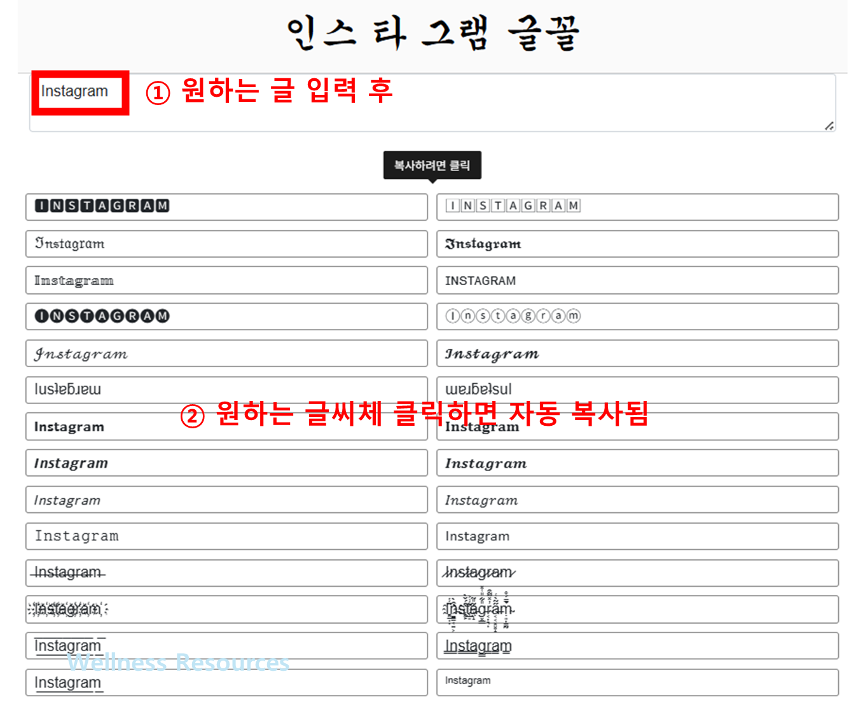This screenshot has width=856, height=716.
Task: Copy the wide-spaced plain sans Instagram style
Action: point(637,537)
